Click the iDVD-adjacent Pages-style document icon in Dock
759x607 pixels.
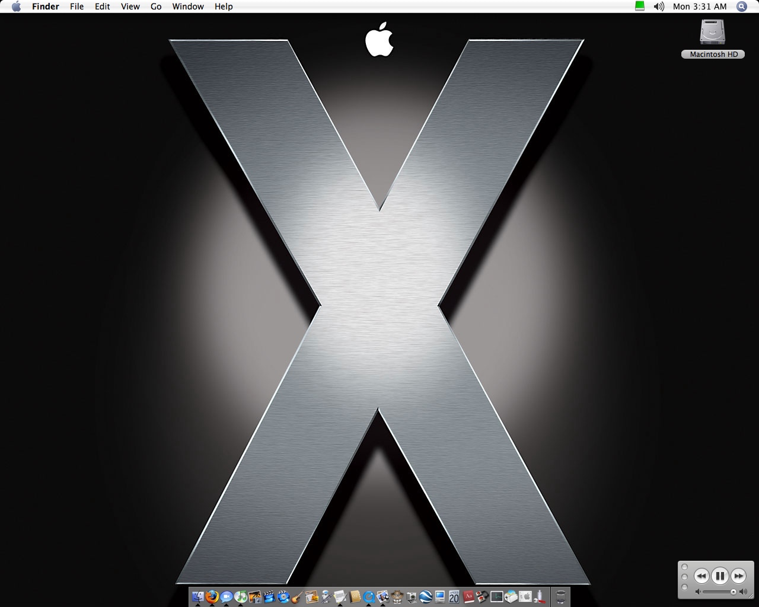(312, 596)
